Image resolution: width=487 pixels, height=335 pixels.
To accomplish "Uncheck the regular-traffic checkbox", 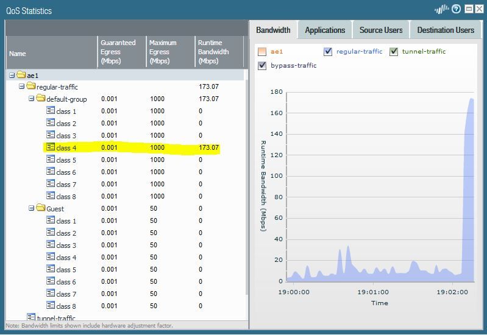I will coord(329,52).
